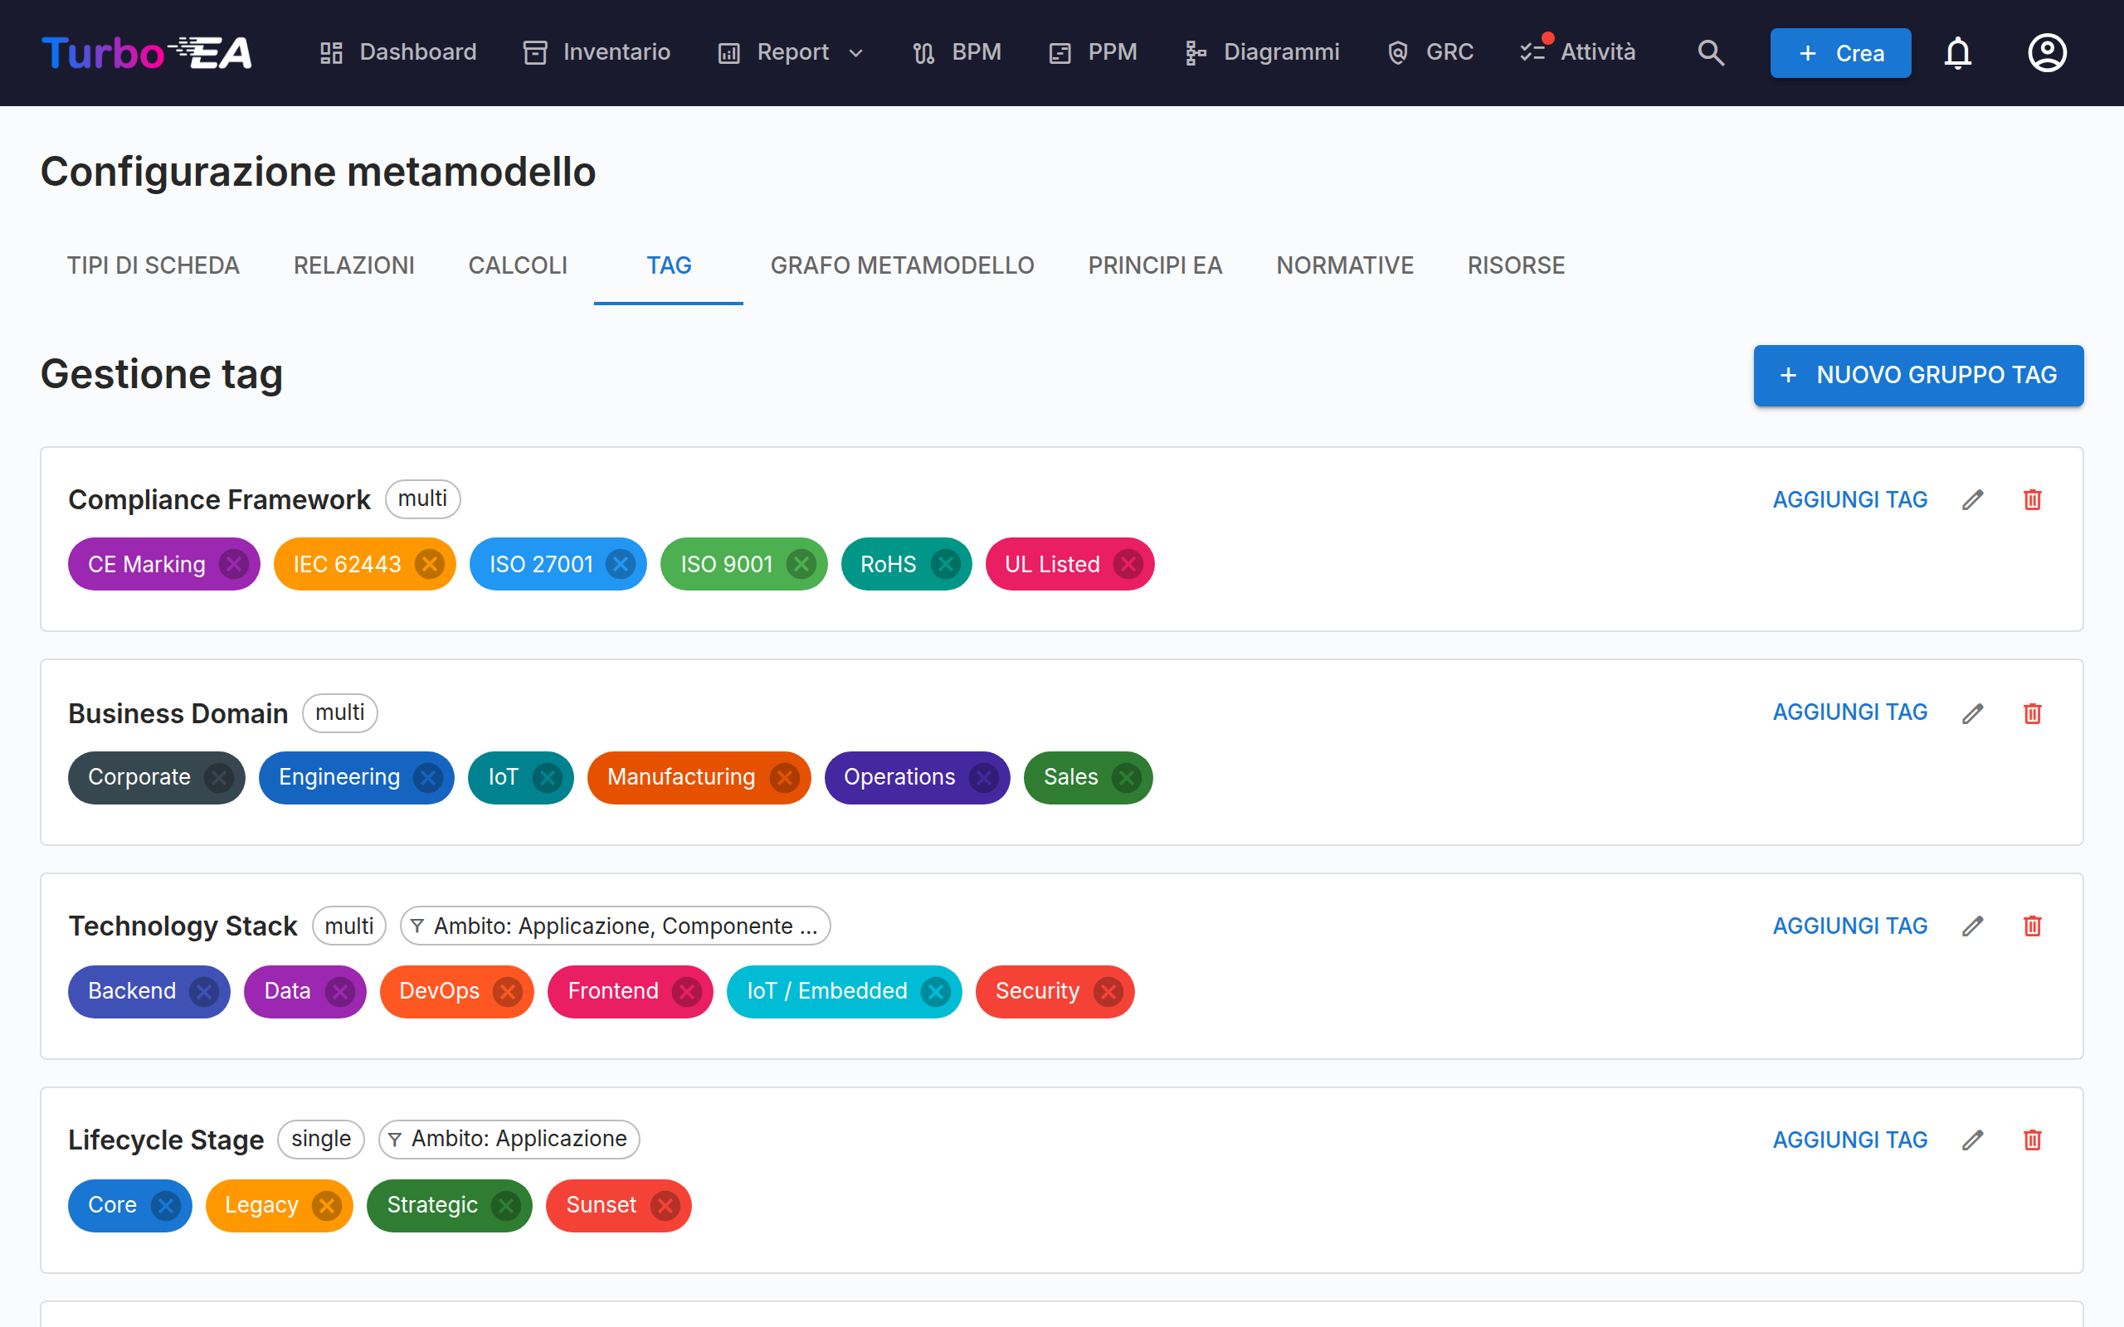The height and width of the screenshot is (1327, 2124).
Task: Open Inventario in navigation
Action: tap(597, 52)
